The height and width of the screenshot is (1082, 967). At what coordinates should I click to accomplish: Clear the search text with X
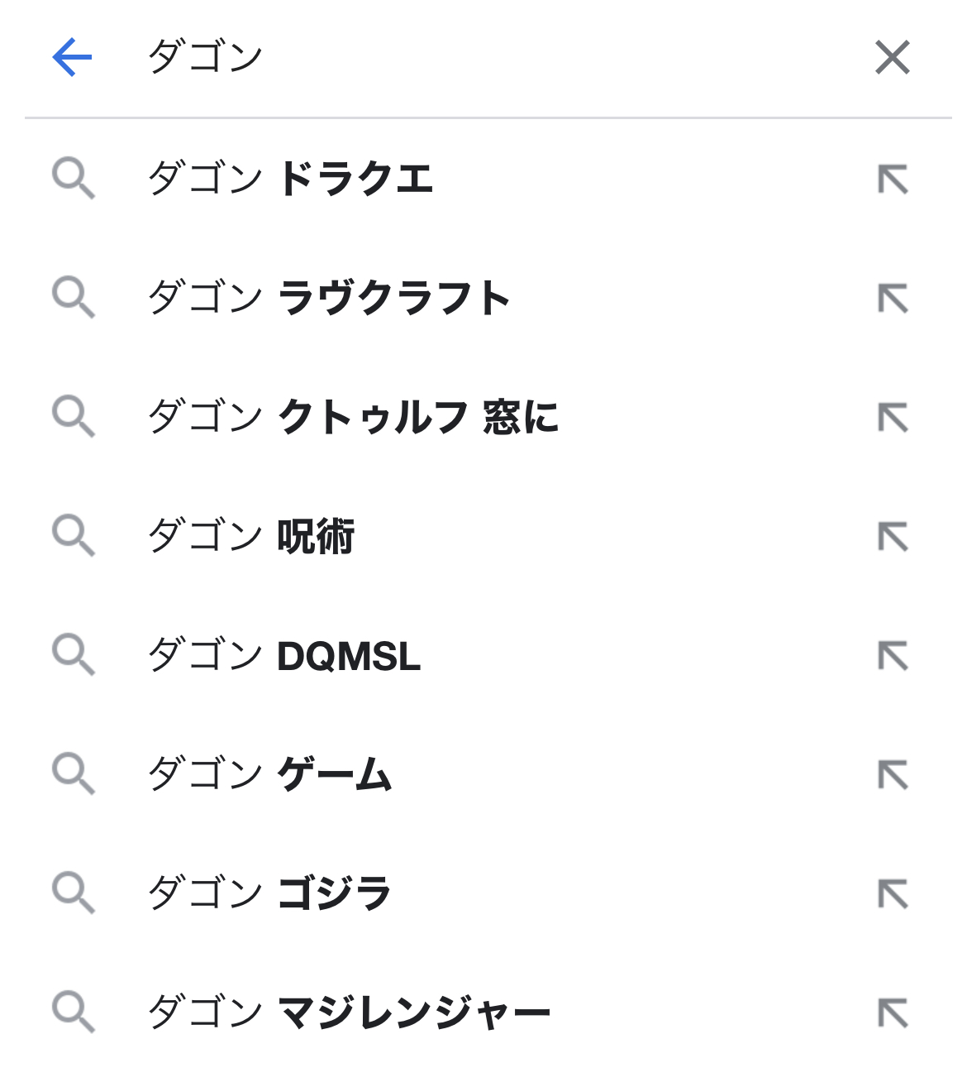(893, 57)
